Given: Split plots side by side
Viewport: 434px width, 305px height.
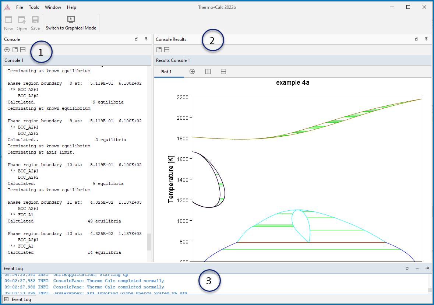Looking at the screenshot, I should tap(208, 72).
